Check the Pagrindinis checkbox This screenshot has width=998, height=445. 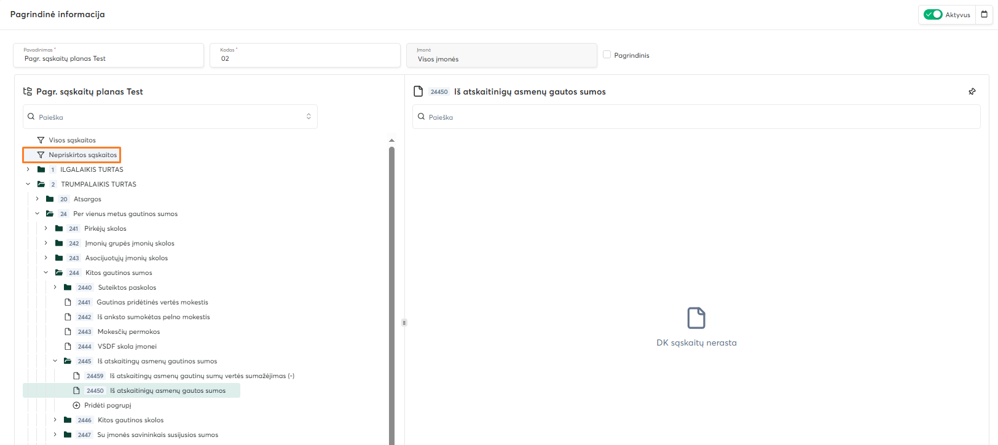[607, 55]
